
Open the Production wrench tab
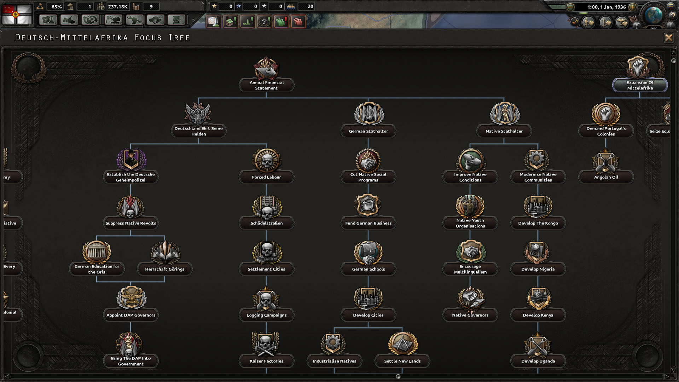point(134,20)
